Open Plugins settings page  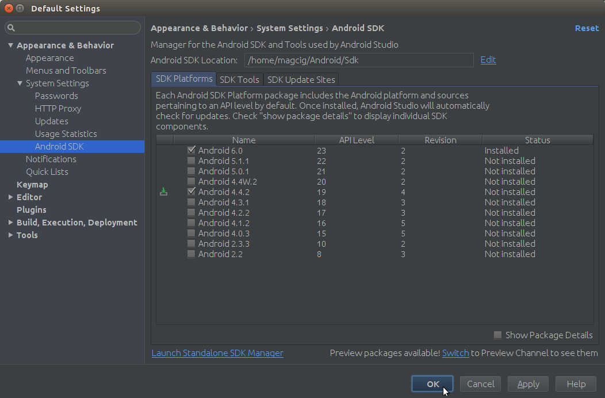click(31, 209)
